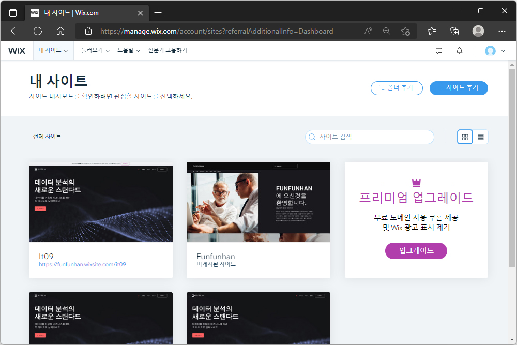Expand the 도움말 menu
Viewport: 517px width, 345px height.
pyautogui.click(x=129, y=50)
